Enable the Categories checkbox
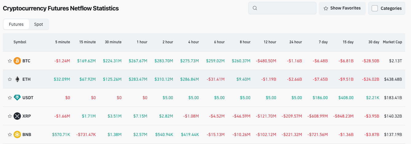Screen dimensions: 411x144 (375, 8)
